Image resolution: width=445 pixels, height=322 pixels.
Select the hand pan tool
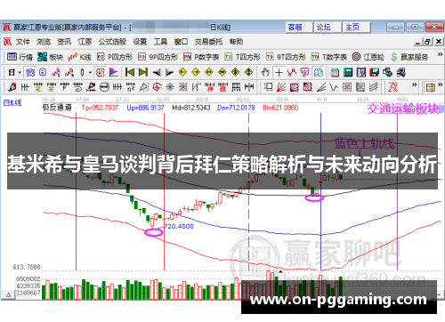(265, 72)
